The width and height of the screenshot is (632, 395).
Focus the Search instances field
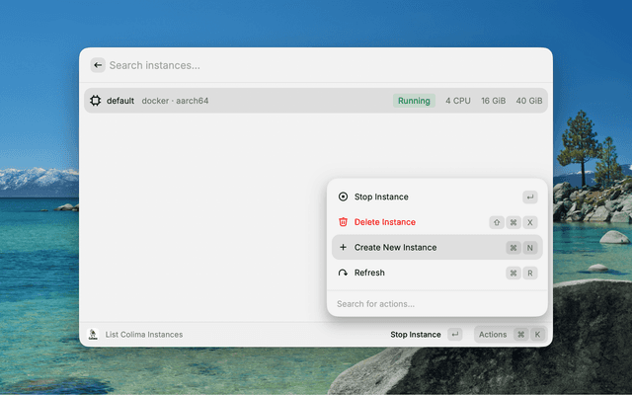coord(296,65)
